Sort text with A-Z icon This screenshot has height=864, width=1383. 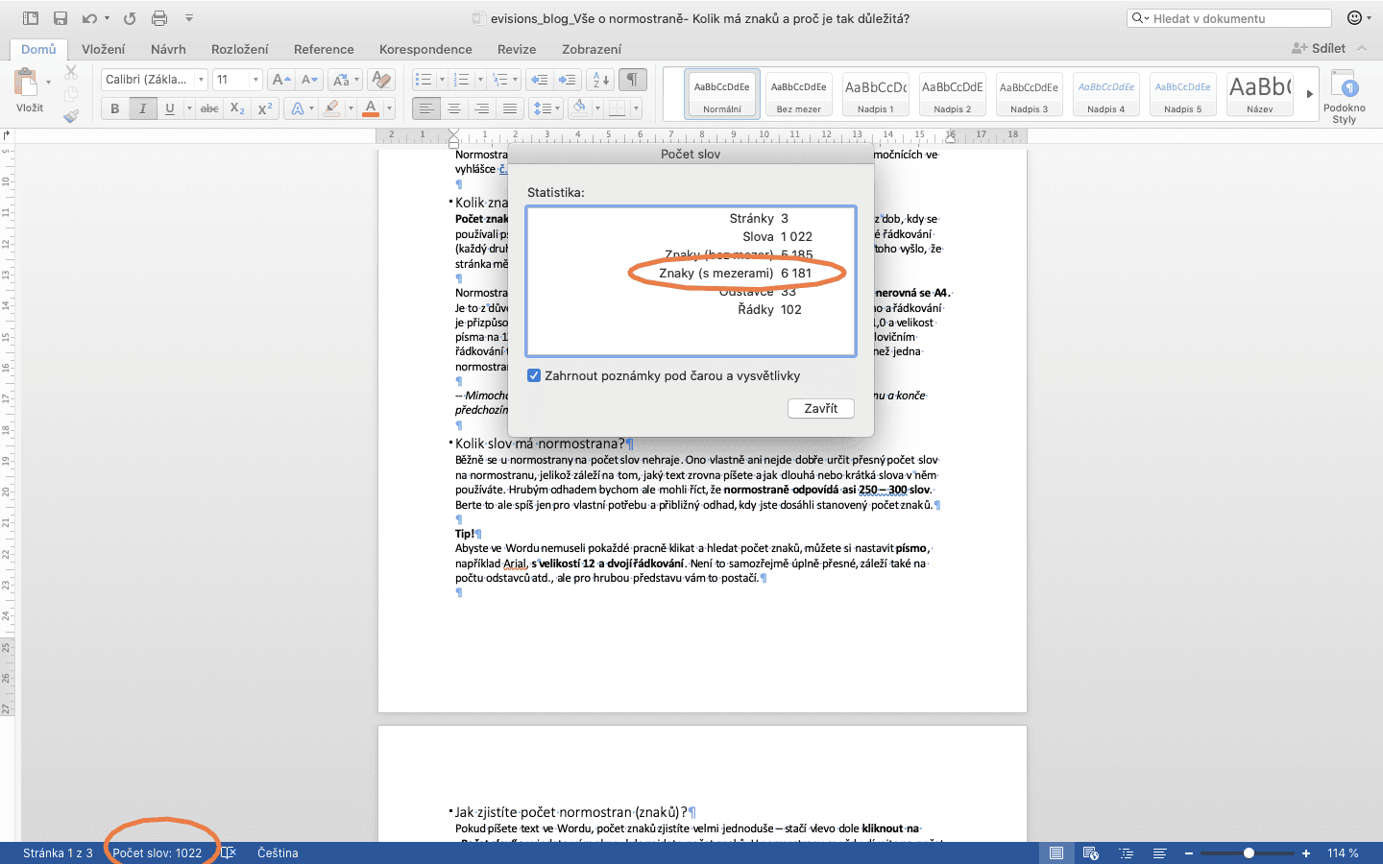600,80
